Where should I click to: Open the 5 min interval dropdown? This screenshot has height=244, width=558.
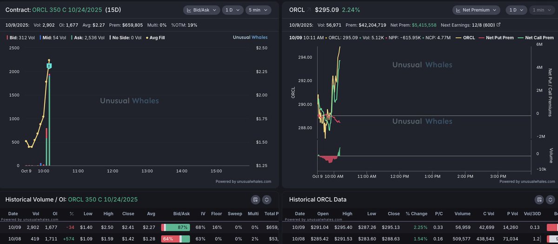[258, 10]
